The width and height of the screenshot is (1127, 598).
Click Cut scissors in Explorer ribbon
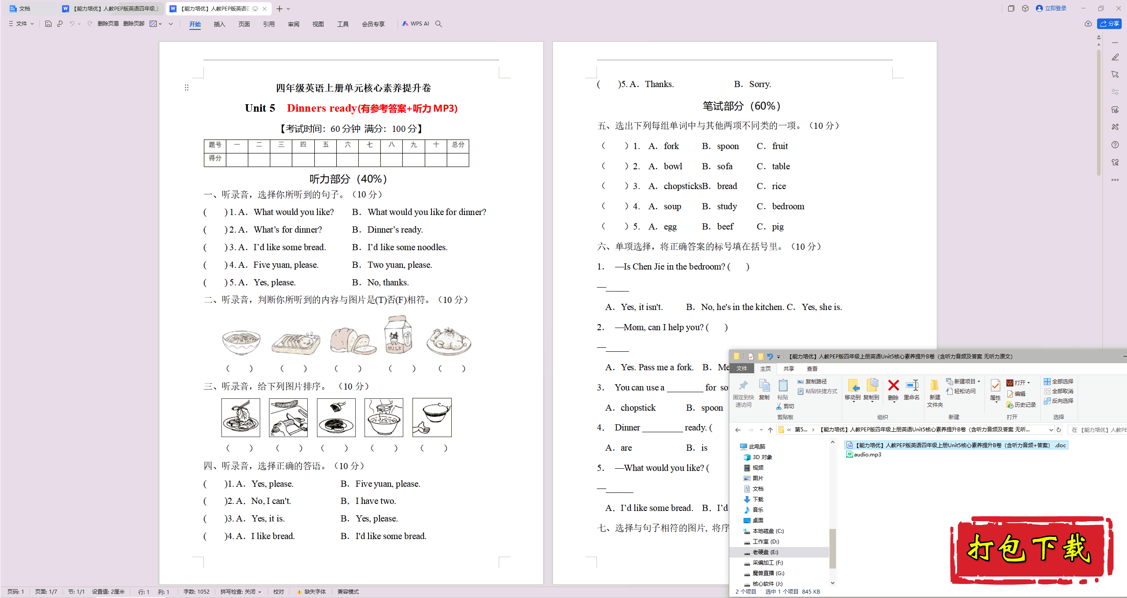point(785,406)
